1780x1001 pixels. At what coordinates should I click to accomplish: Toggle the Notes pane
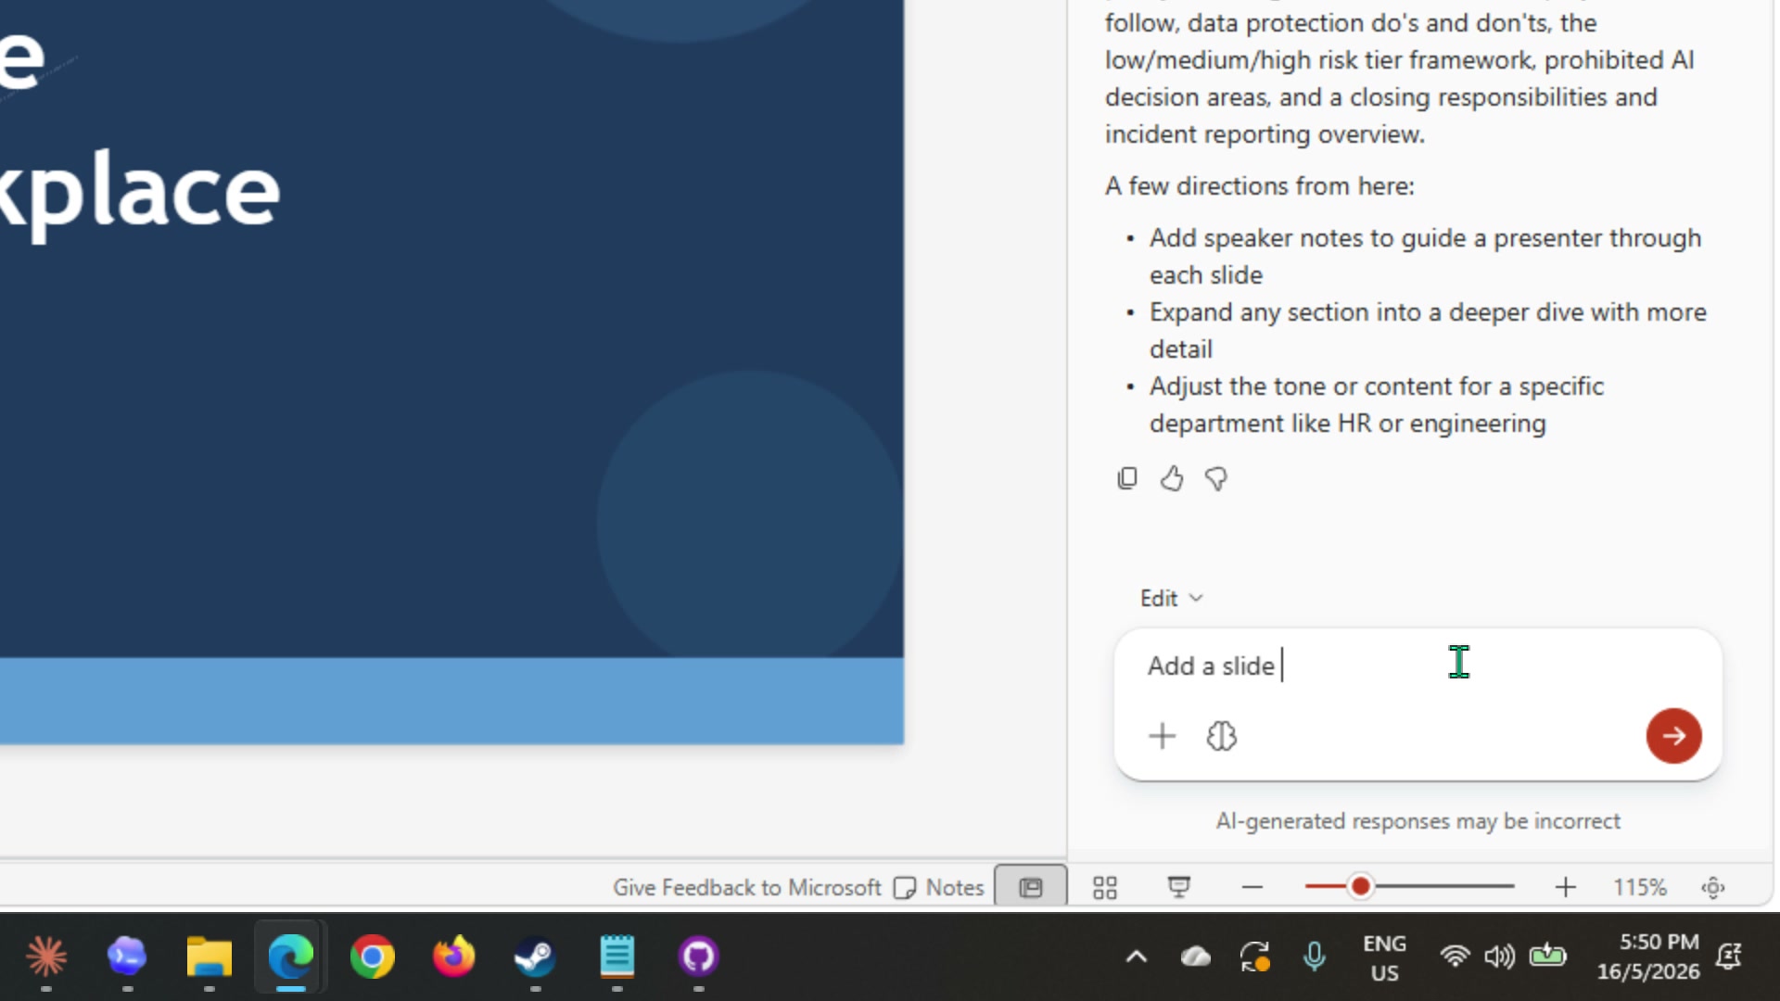[x=938, y=887]
